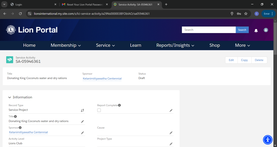Click the Lions International logo icon
Screen dimensions: 277x147
pyautogui.click(x=11, y=30)
